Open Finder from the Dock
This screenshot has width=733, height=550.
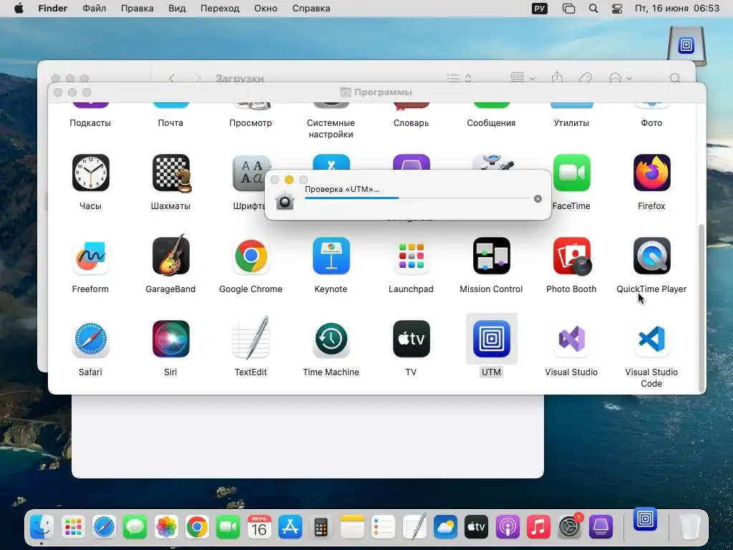(42, 527)
